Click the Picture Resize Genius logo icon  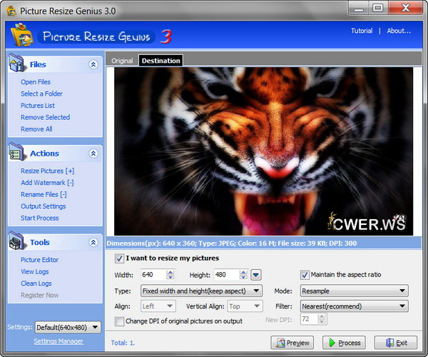coord(21,34)
